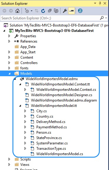
Task: Select the Controllers folder
Action: [29, 63]
